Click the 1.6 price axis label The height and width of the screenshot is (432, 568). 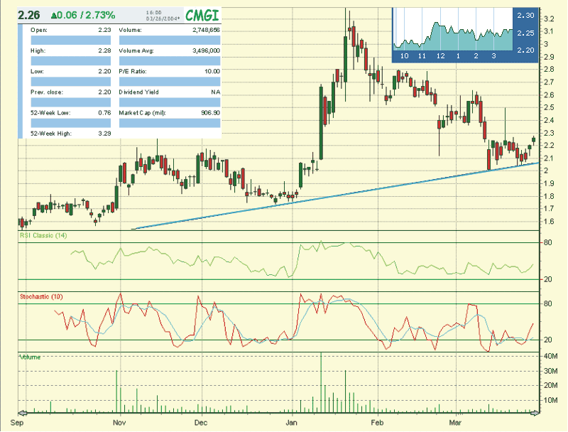coord(549,222)
